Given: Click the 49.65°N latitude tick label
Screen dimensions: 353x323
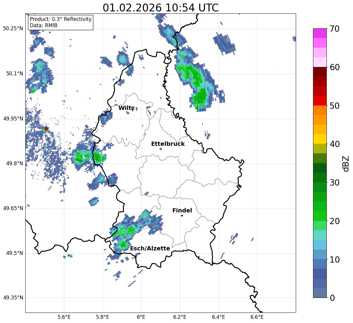Looking at the screenshot, I should tap(13, 208).
